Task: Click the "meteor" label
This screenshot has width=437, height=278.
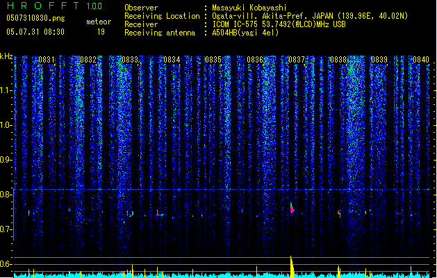Action: pyautogui.click(x=99, y=22)
